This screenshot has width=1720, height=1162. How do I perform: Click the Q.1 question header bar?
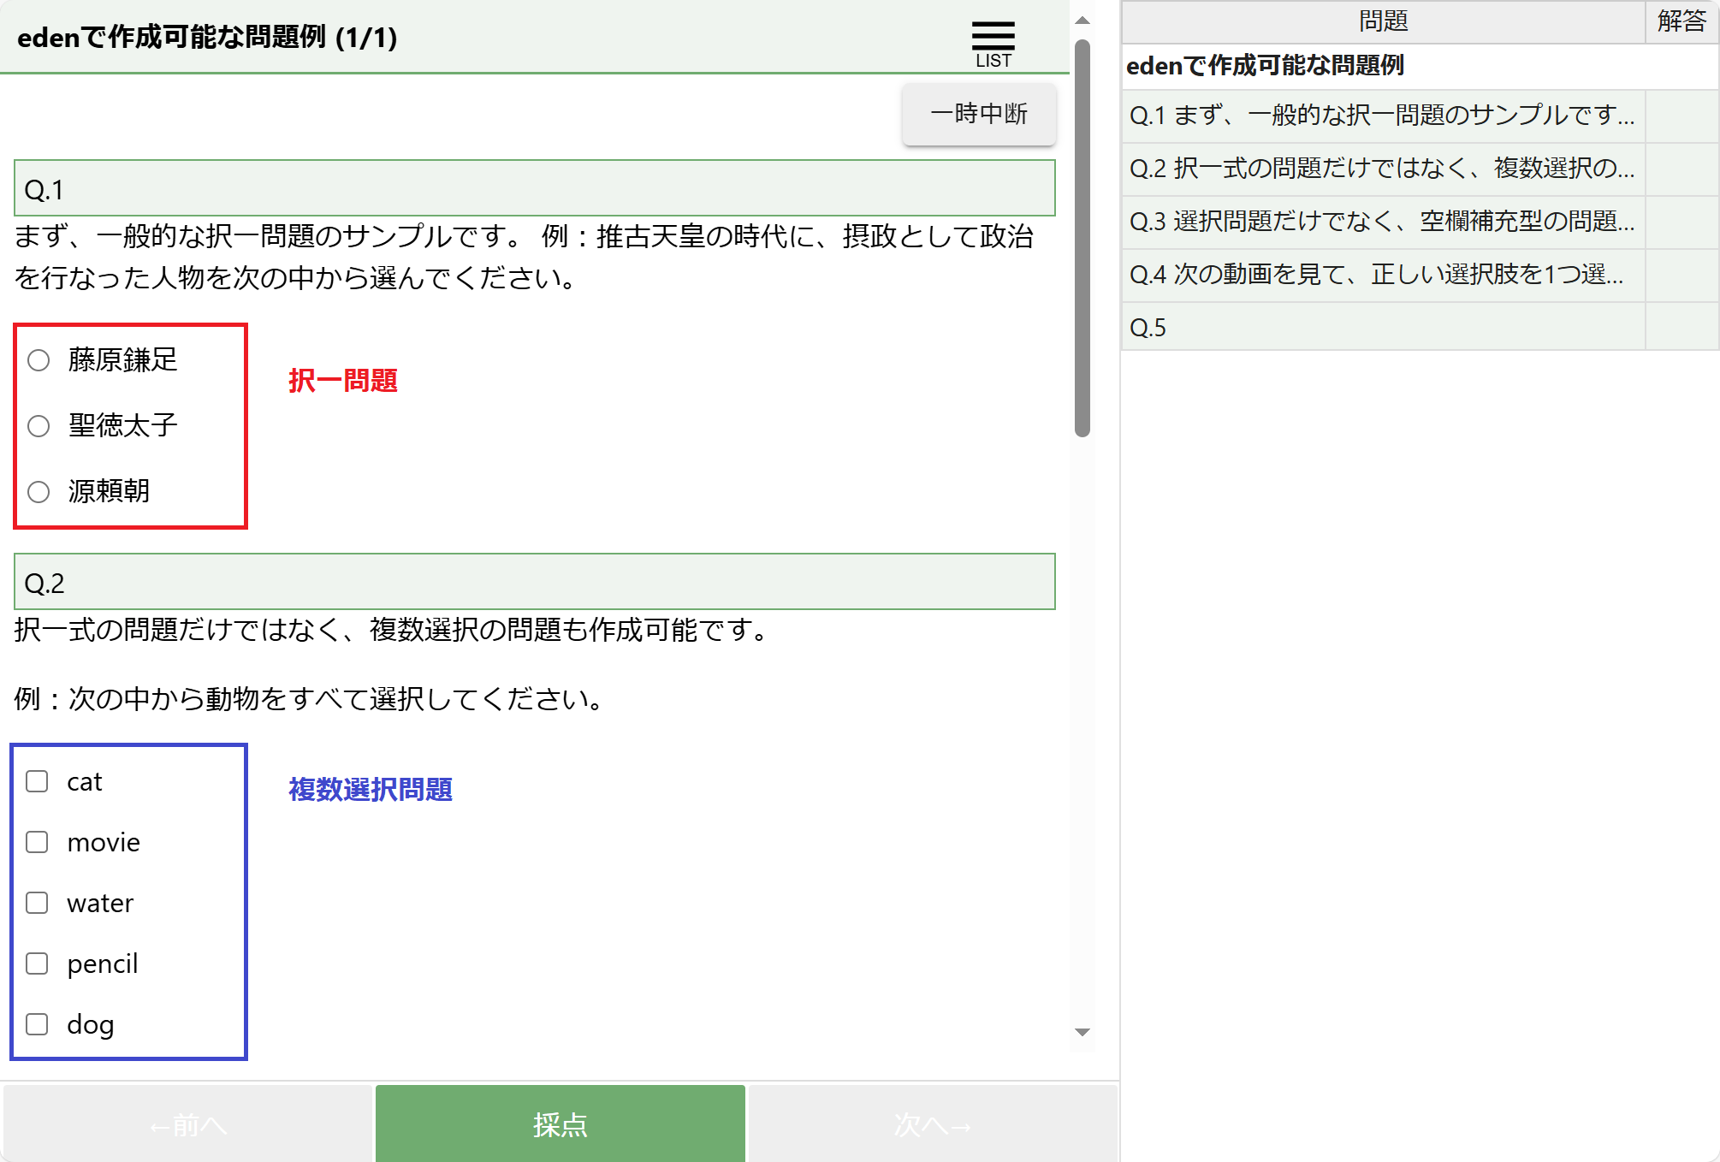coord(535,188)
